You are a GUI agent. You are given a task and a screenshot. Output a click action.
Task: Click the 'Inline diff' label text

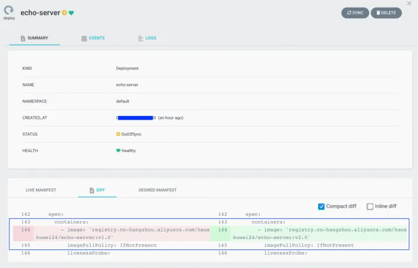pyautogui.click(x=385, y=207)
